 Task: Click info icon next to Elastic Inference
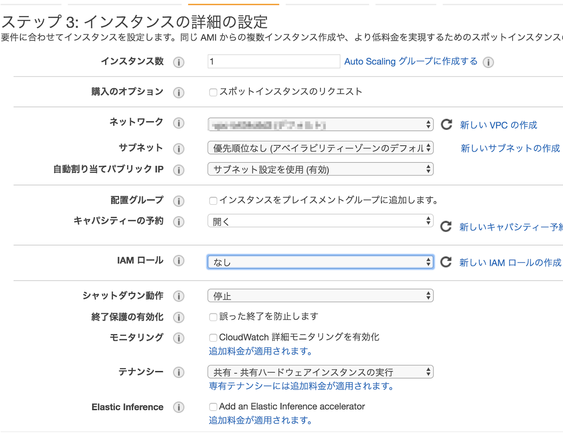pyautogui.click(x=179, y=407)
